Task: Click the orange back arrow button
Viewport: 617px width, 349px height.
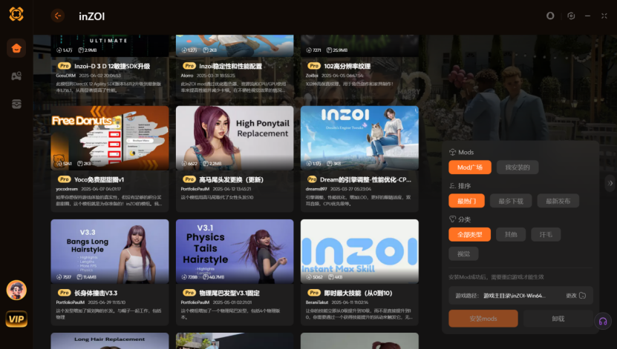Action: 58,16
